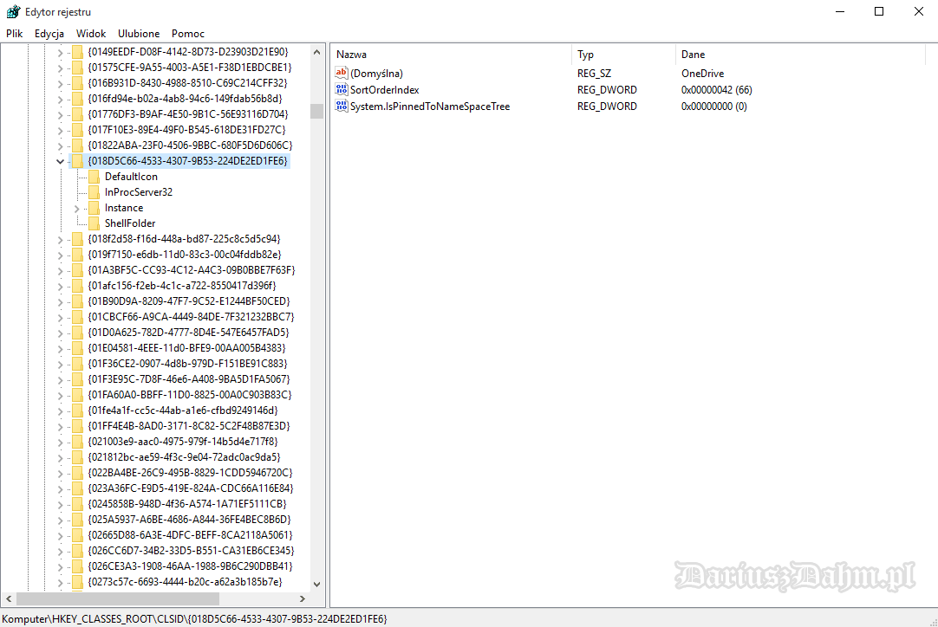
Task: Select the InProcServer32 subkey
Action: 138,192
